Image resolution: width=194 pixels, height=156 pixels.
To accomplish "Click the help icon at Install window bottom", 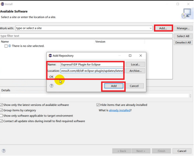I will point(4,151).
